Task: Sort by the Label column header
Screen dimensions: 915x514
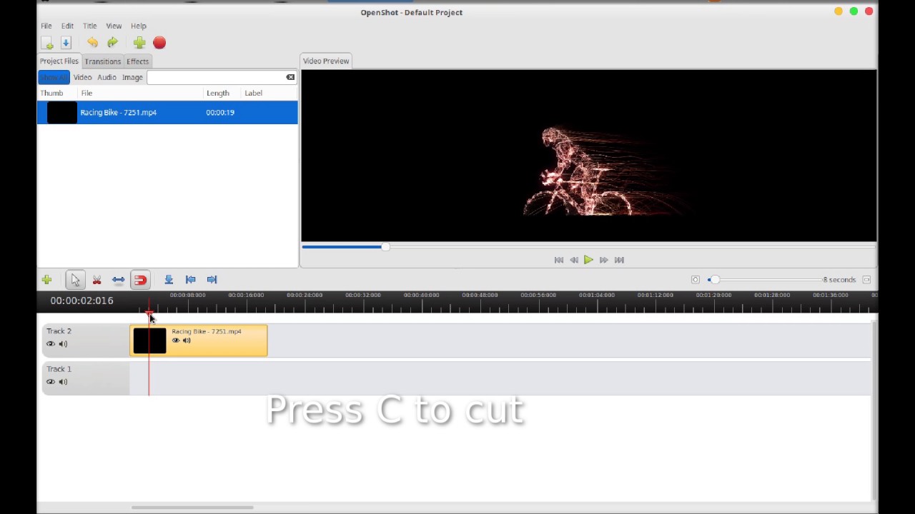Action: click(269, 94)
